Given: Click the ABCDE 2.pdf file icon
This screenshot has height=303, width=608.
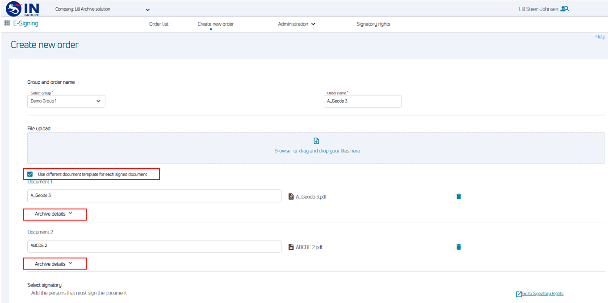Looking at the screenshot, I should point(291,247).
